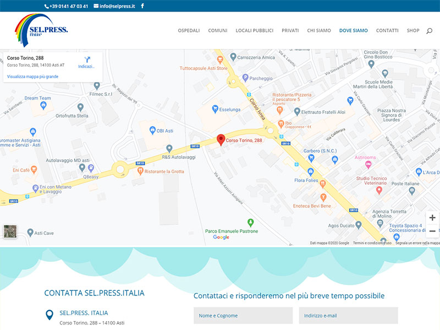Open the Comuni menu item
The image size is (440, 330).
[x=218, y=31]
